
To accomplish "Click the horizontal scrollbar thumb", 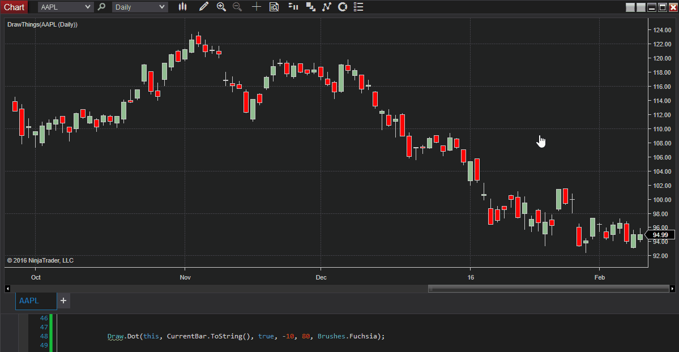I will click(x=549, y=289).
